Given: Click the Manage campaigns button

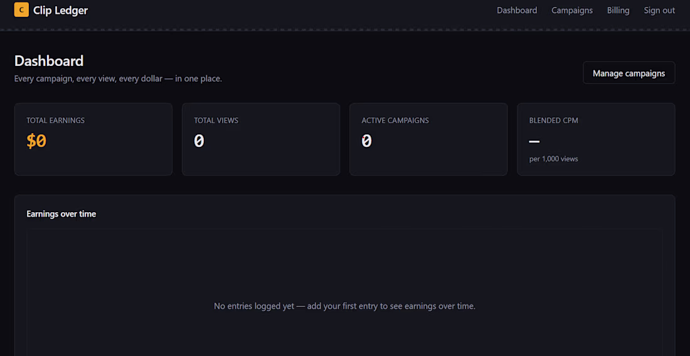Looking at the screenshot, I should pos(629,73).
